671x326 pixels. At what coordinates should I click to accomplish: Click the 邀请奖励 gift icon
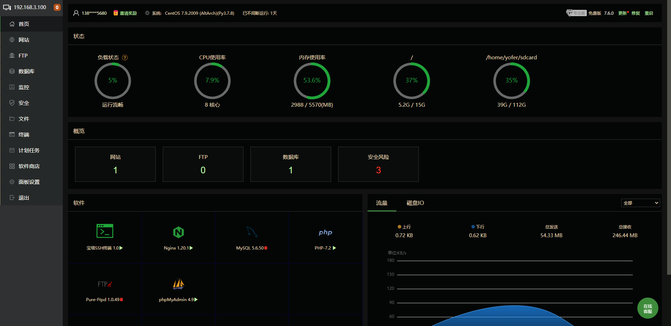click(x=116, y=13)
